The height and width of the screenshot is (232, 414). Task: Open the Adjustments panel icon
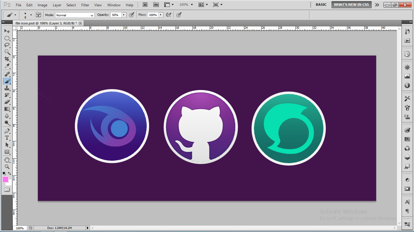tap(407, 180)
